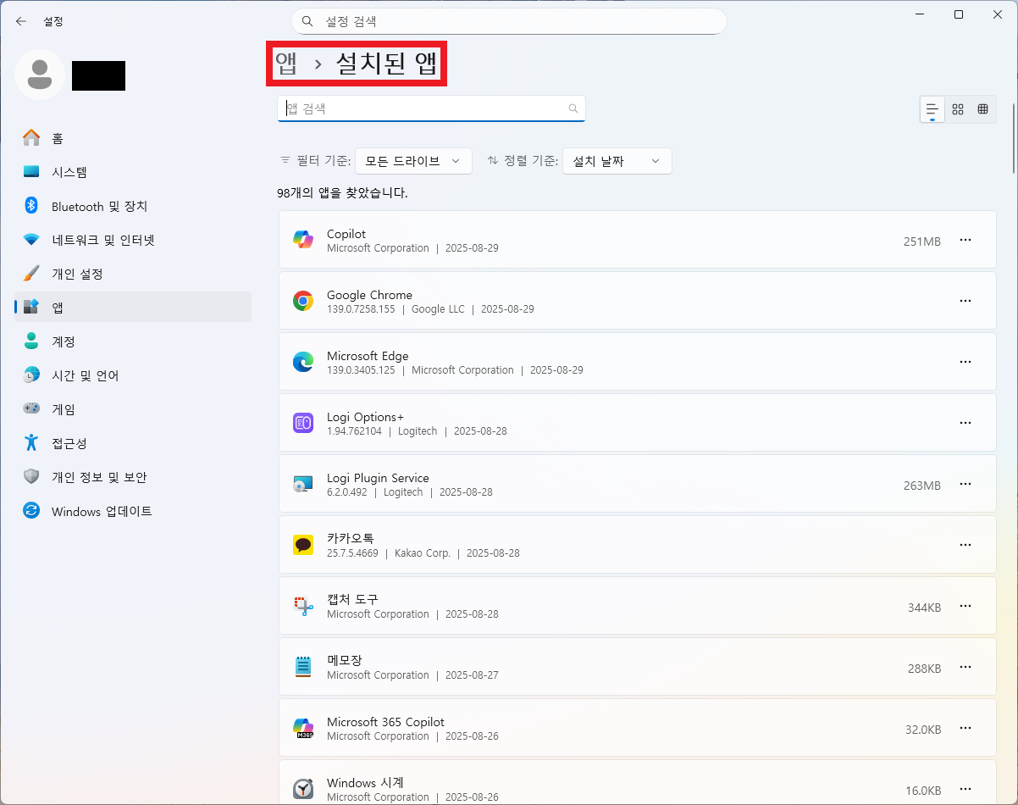
Task: Open Windows 업데이트 page
Action: [133, 511]
